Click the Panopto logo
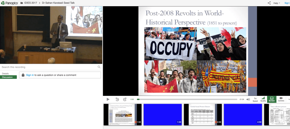The height and width of the screenshot is (129, 290). [9, 3]
